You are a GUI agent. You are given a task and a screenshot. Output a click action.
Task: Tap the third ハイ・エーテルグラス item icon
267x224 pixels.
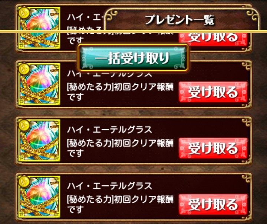click(39, 140)
